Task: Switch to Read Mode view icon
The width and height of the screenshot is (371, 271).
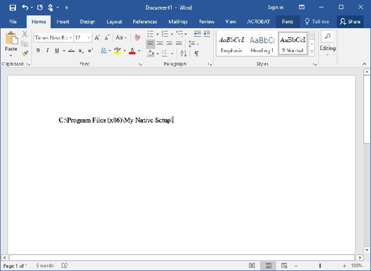Action: click(x=252, y=266)
